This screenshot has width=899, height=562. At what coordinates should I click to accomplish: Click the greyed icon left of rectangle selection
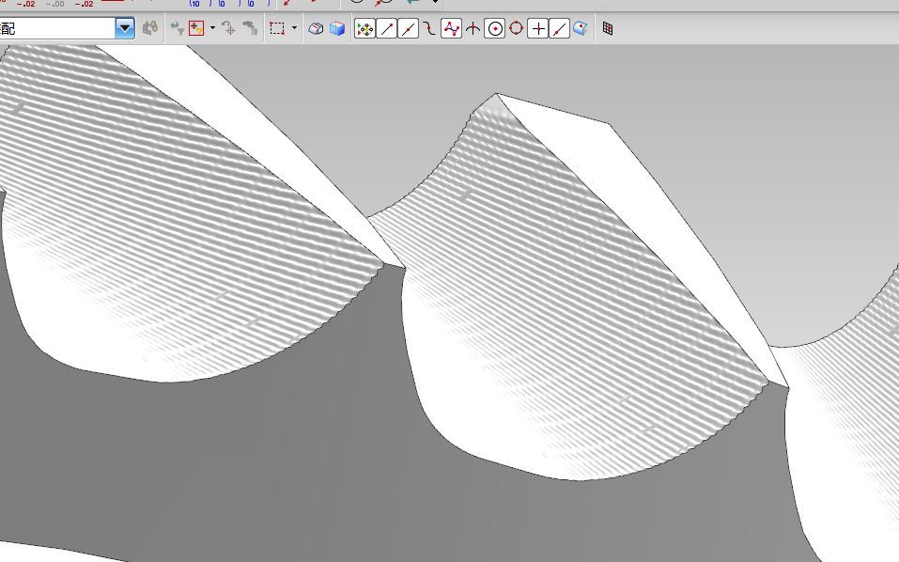click(x=249, y=28)
